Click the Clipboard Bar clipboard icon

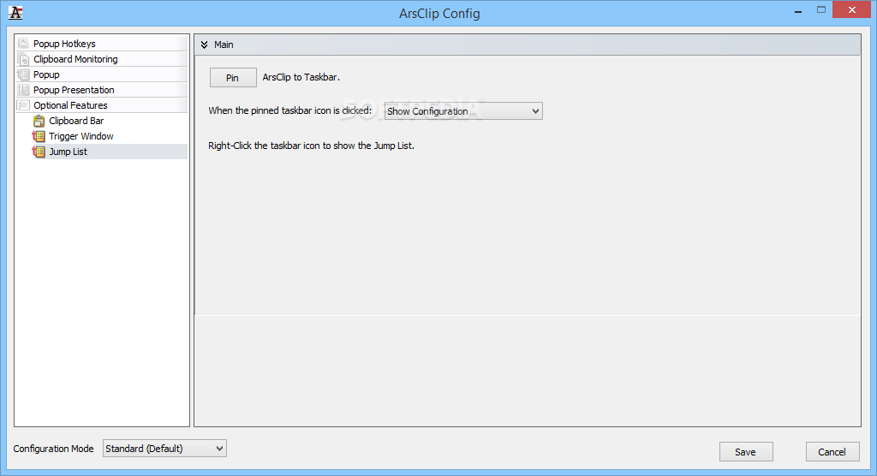(x=39, y=121)
